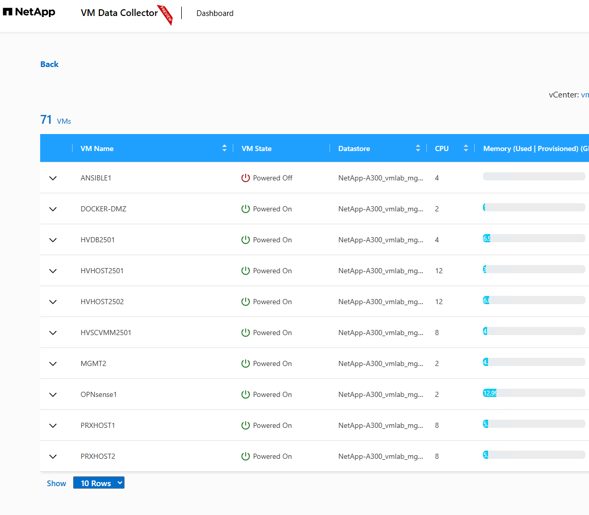The width and height of the screenshot is (589, 515).
Task: Click ANSIBLE1 datastore NetApp-A300_vmlab_mg...
Action: tap(380, 178)
